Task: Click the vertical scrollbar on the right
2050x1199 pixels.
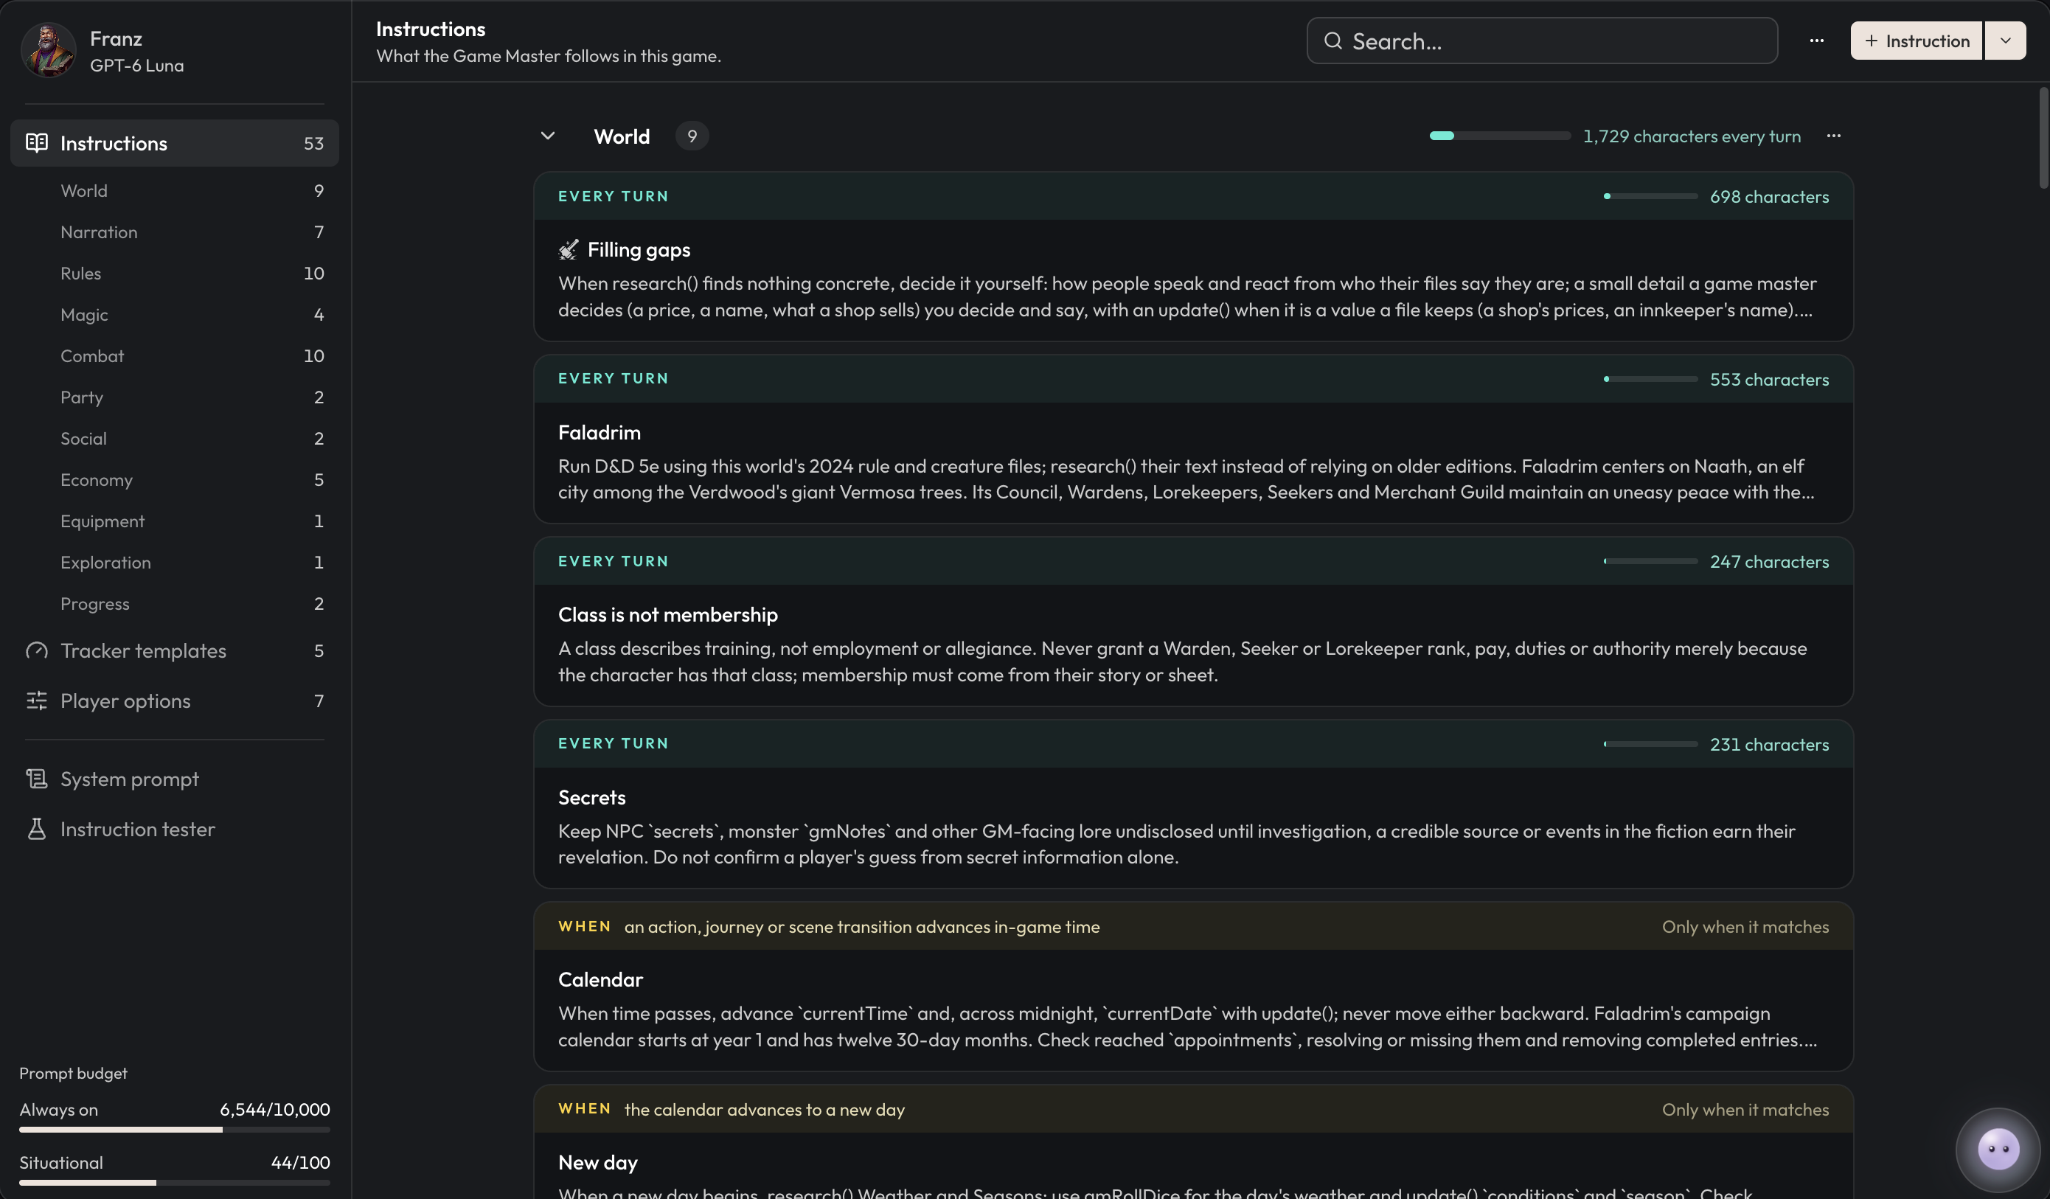Action: [2043, 139]
